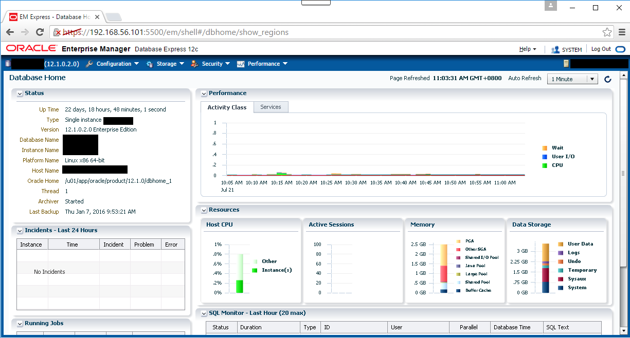Open the Chrome menu icon

click(x=622, y=32)
